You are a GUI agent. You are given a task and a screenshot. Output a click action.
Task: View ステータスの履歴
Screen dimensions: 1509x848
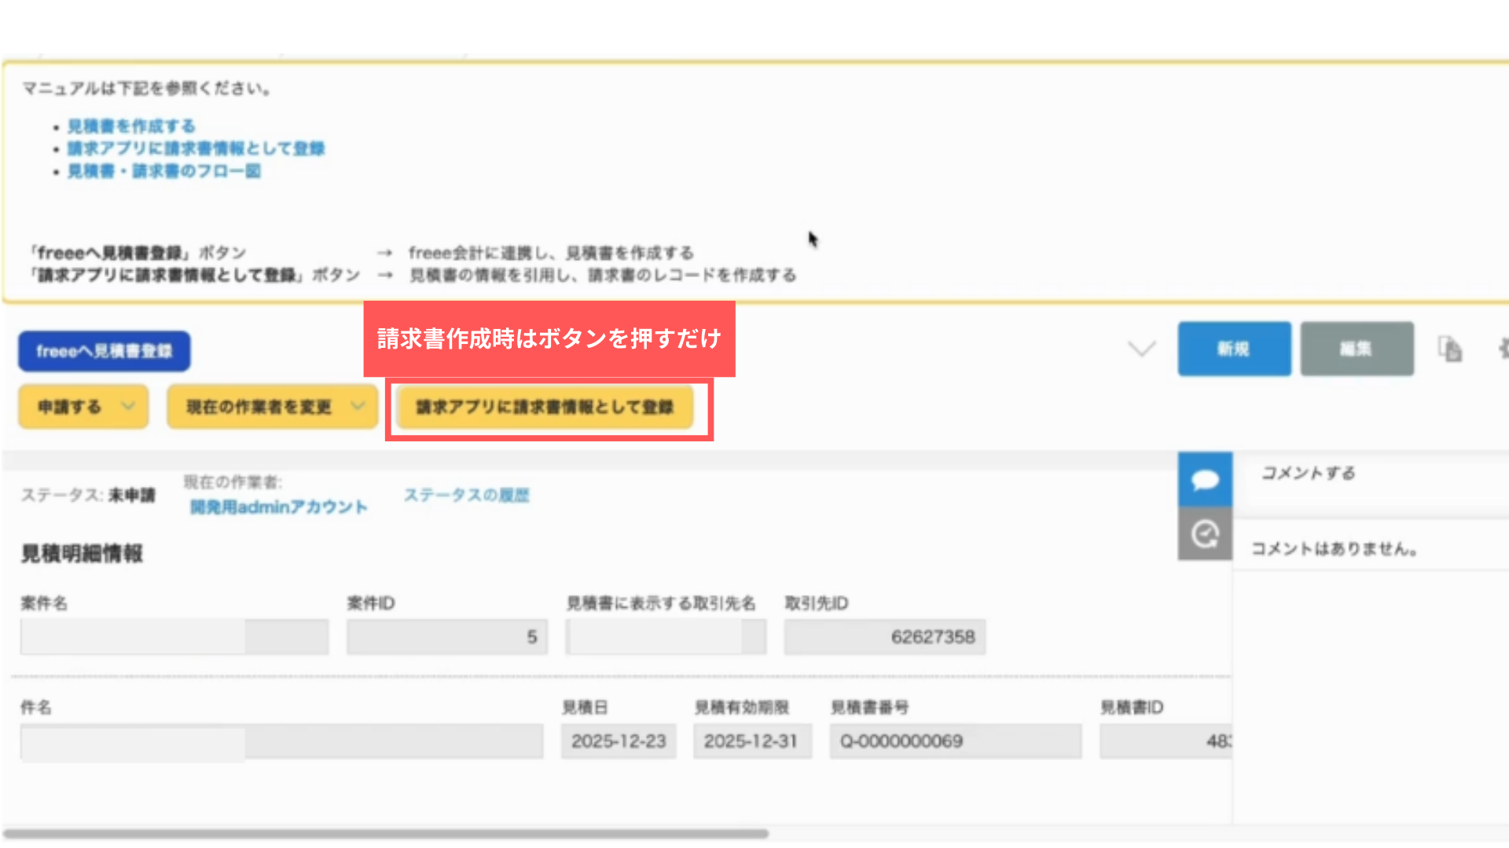click(467, 495)
